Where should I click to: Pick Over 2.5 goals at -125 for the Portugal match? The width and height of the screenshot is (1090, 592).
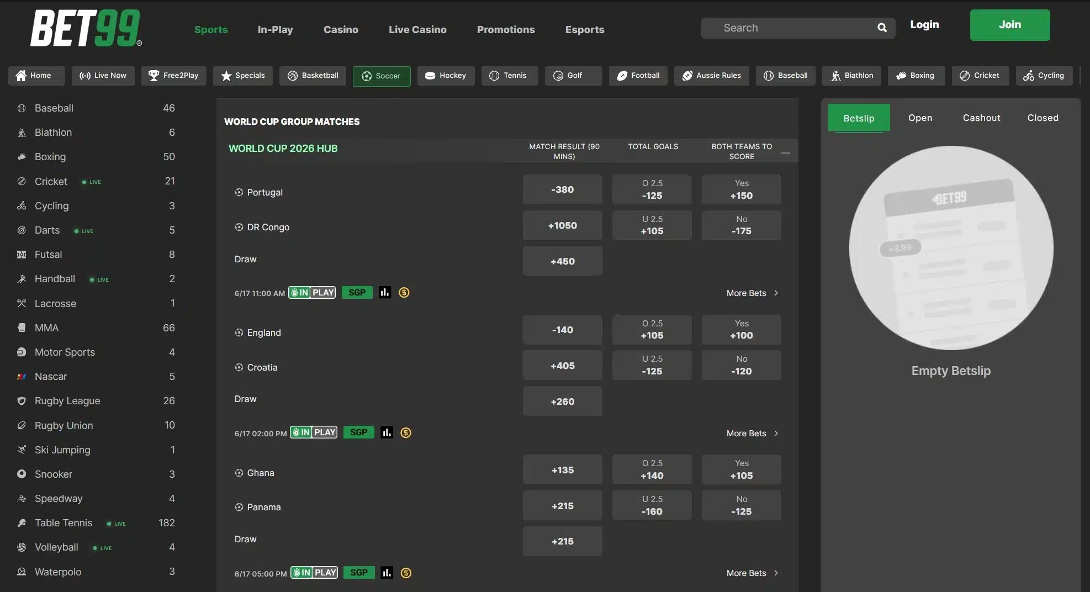coord(652,189)
